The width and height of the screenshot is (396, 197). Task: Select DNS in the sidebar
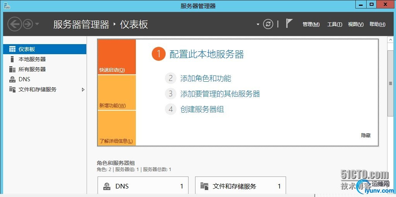(x=45, y=79)
